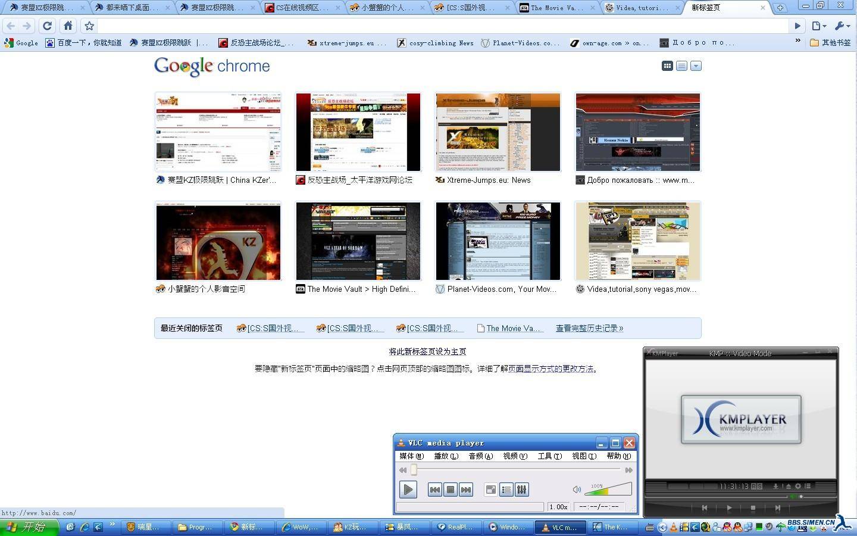857x536 pixels.
Task: Go forward with Chrome's forward arrow
Action: 27,26
